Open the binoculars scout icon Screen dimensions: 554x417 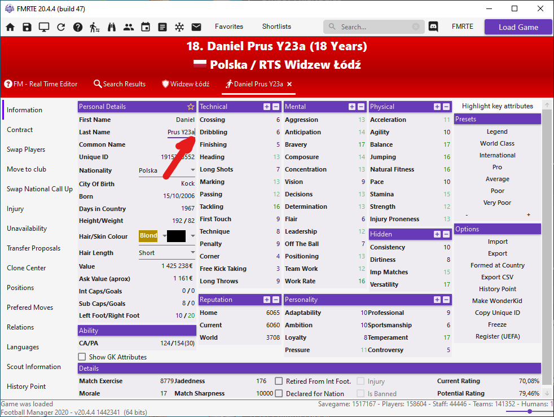(x=112, y=27)
